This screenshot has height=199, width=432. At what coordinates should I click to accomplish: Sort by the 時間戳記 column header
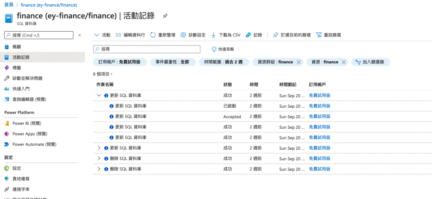tap(288, 85)
